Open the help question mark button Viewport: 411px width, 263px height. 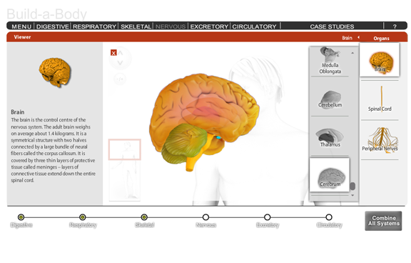click(395, 26)
